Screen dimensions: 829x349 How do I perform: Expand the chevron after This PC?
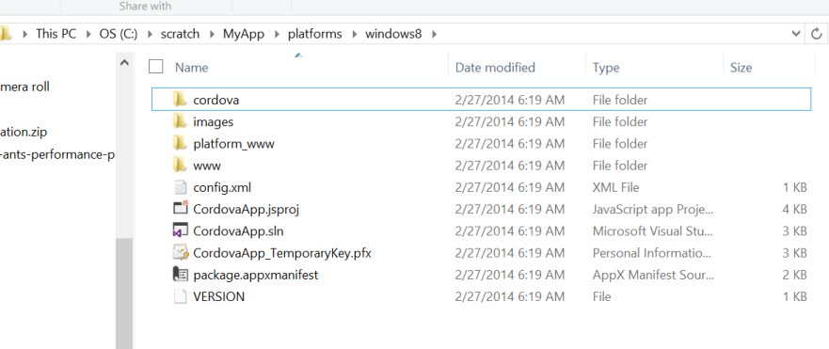click(x=88, y=35)
